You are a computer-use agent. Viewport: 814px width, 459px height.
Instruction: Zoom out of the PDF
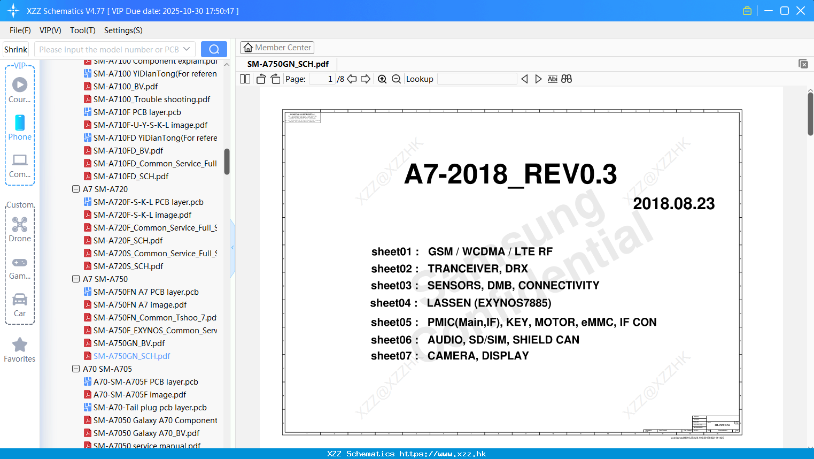396,79
